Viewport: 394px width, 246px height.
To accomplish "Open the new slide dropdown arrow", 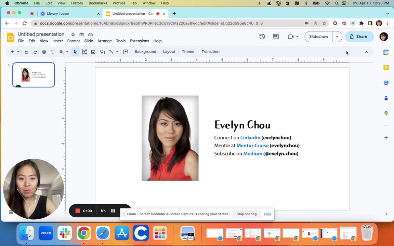I will [18, 52].
